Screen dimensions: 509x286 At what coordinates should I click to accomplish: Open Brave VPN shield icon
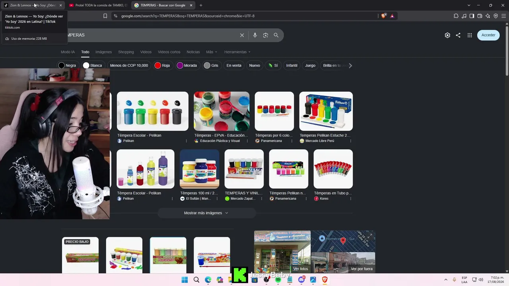click(496, 16)
